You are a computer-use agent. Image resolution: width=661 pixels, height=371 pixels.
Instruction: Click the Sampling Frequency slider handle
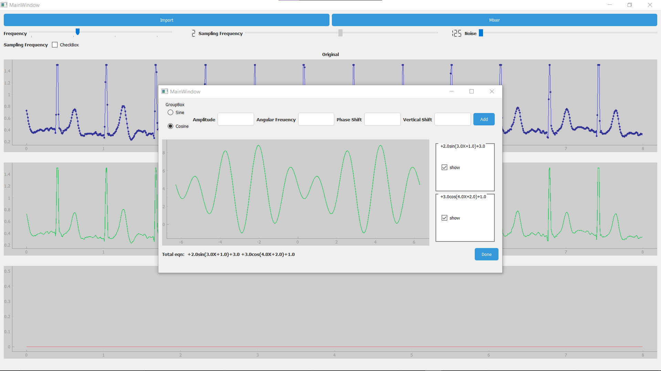(x=340, y=33)
